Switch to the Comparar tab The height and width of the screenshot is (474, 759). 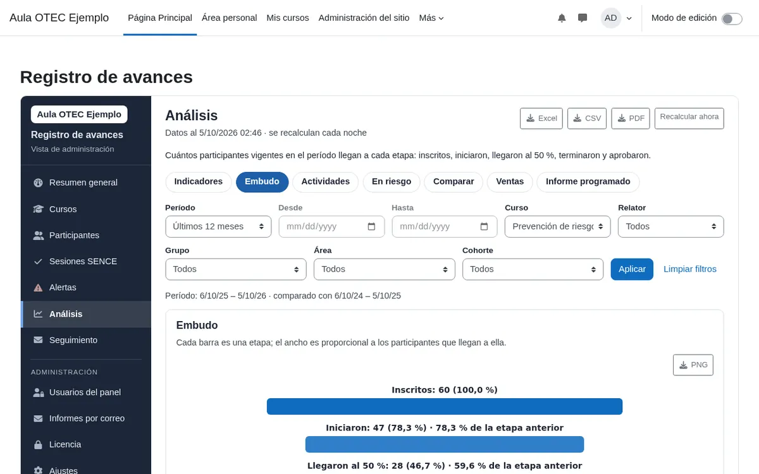point(454,182)
